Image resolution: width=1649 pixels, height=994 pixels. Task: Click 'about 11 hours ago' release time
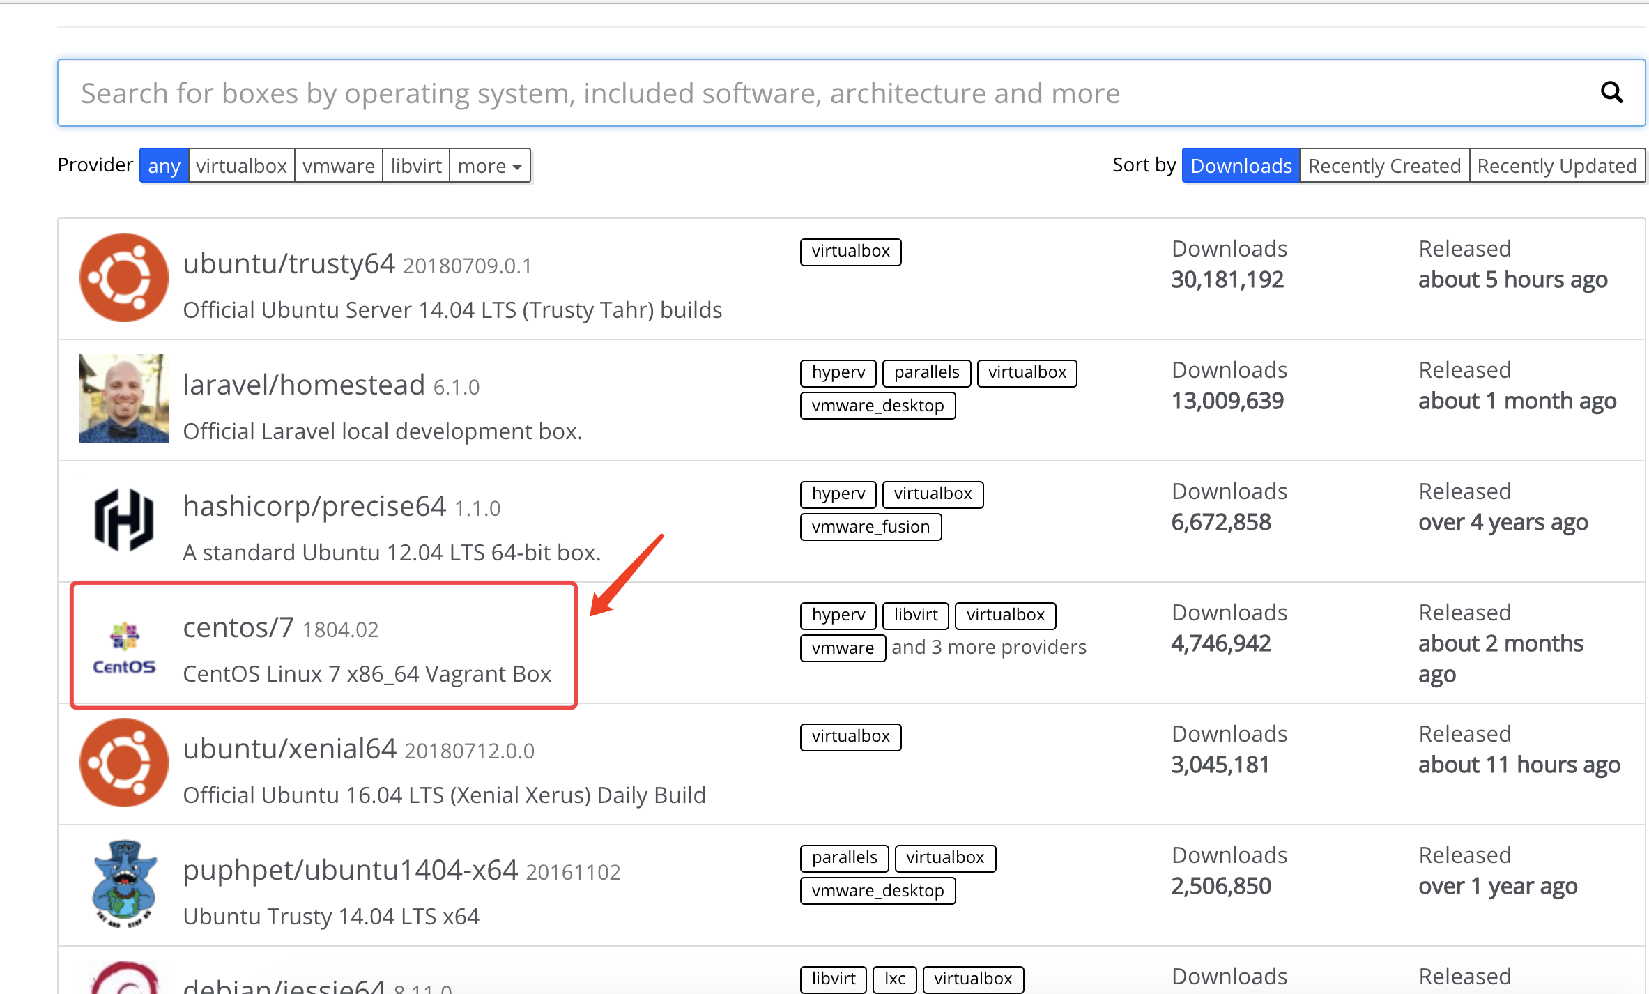(1519, 765)
